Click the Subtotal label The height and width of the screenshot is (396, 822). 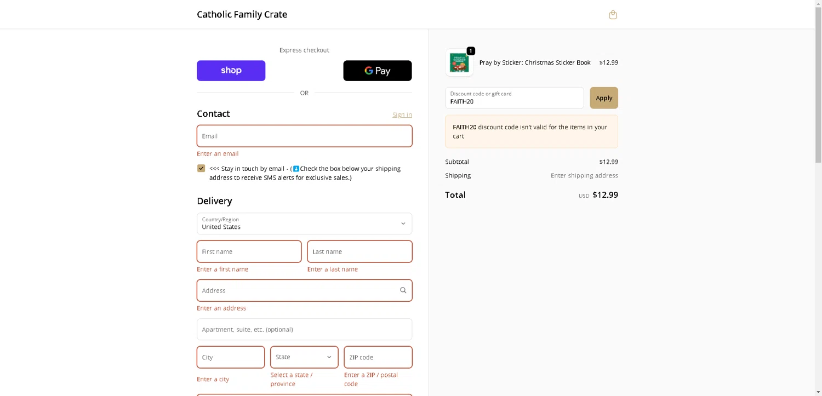coord(457,162)
